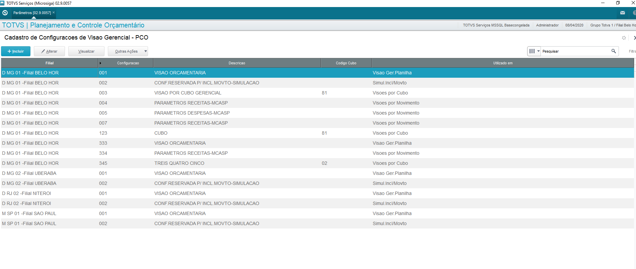The height and width of the screenshot is (269, 636).
Task: Click the TOTVS Planejamento e Controle Orçamentário title
Action: pos(73,25)
